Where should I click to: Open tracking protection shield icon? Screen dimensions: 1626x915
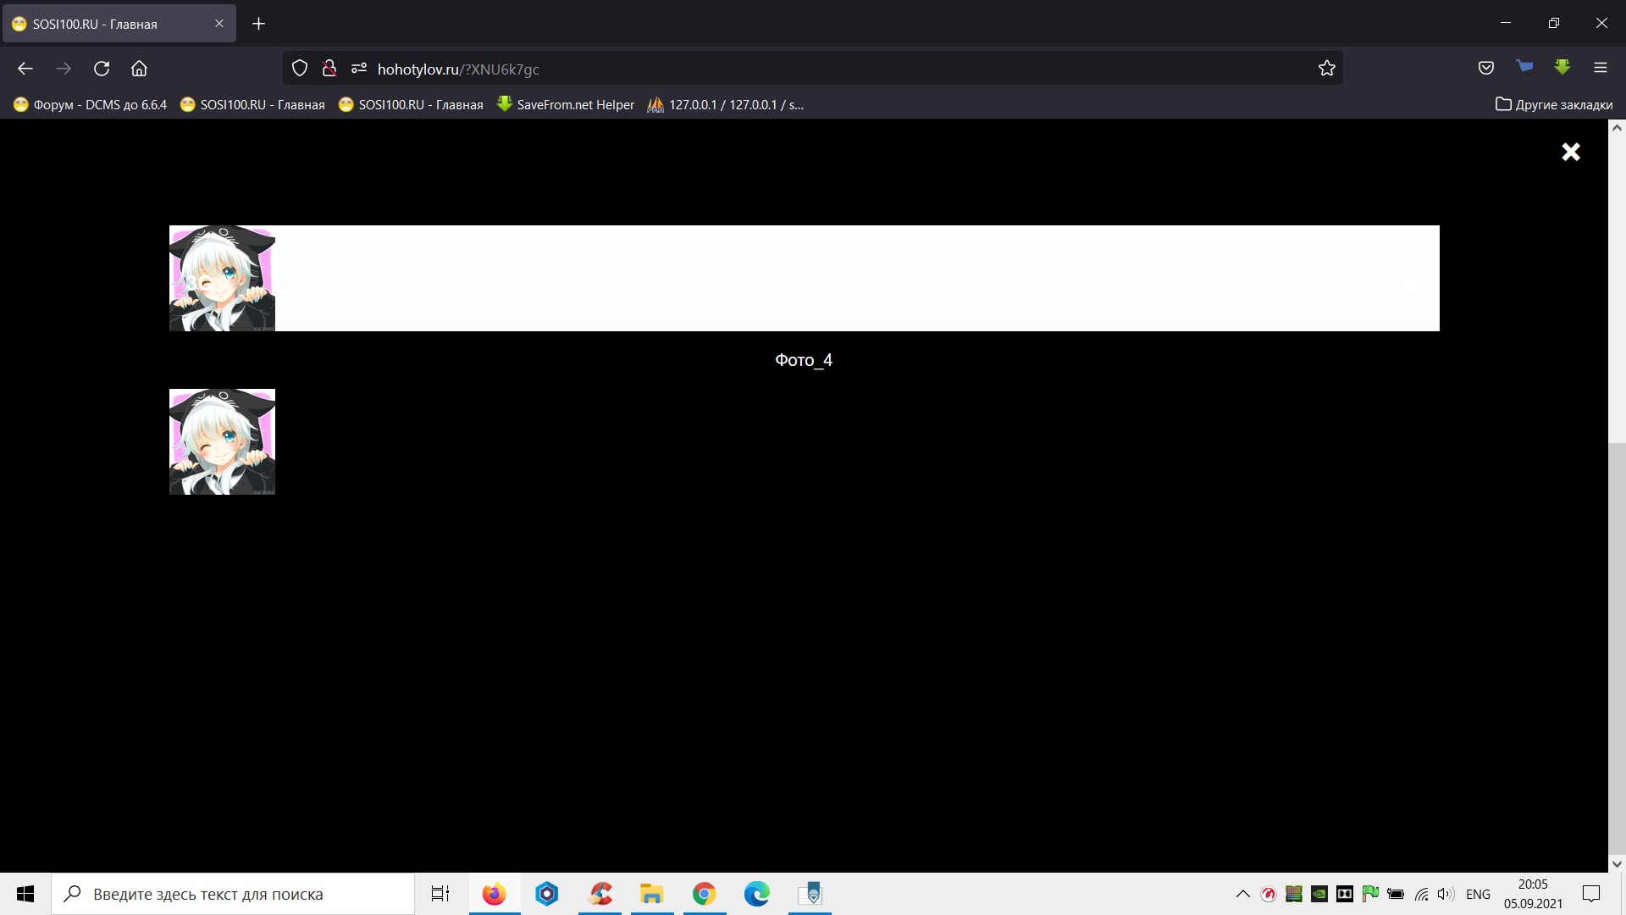click(299, 69)
